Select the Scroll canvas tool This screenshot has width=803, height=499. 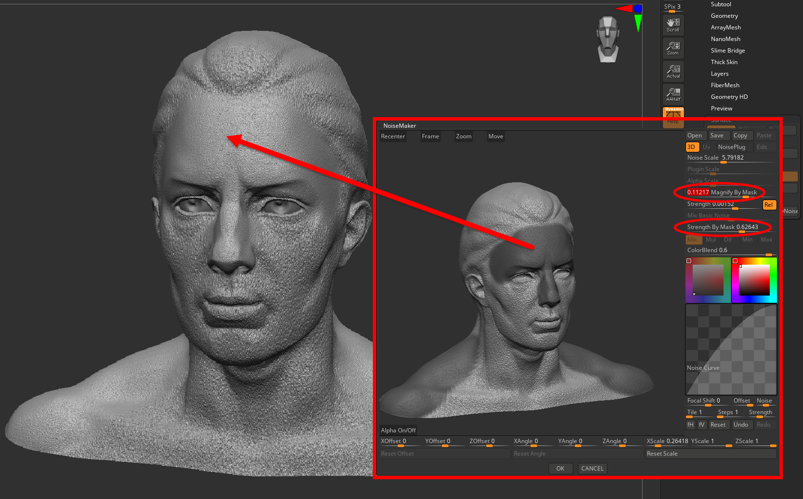click(673, 25)
